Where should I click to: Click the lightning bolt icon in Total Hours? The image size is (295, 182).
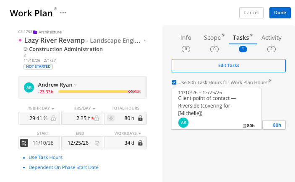coord(111,118)
